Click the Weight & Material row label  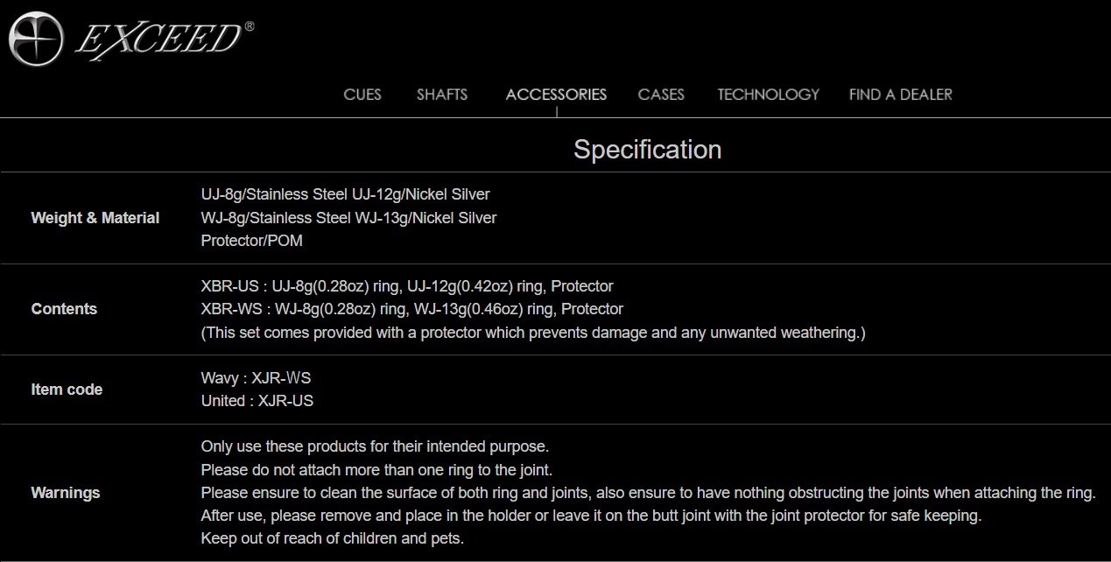[x=95, y=218]
